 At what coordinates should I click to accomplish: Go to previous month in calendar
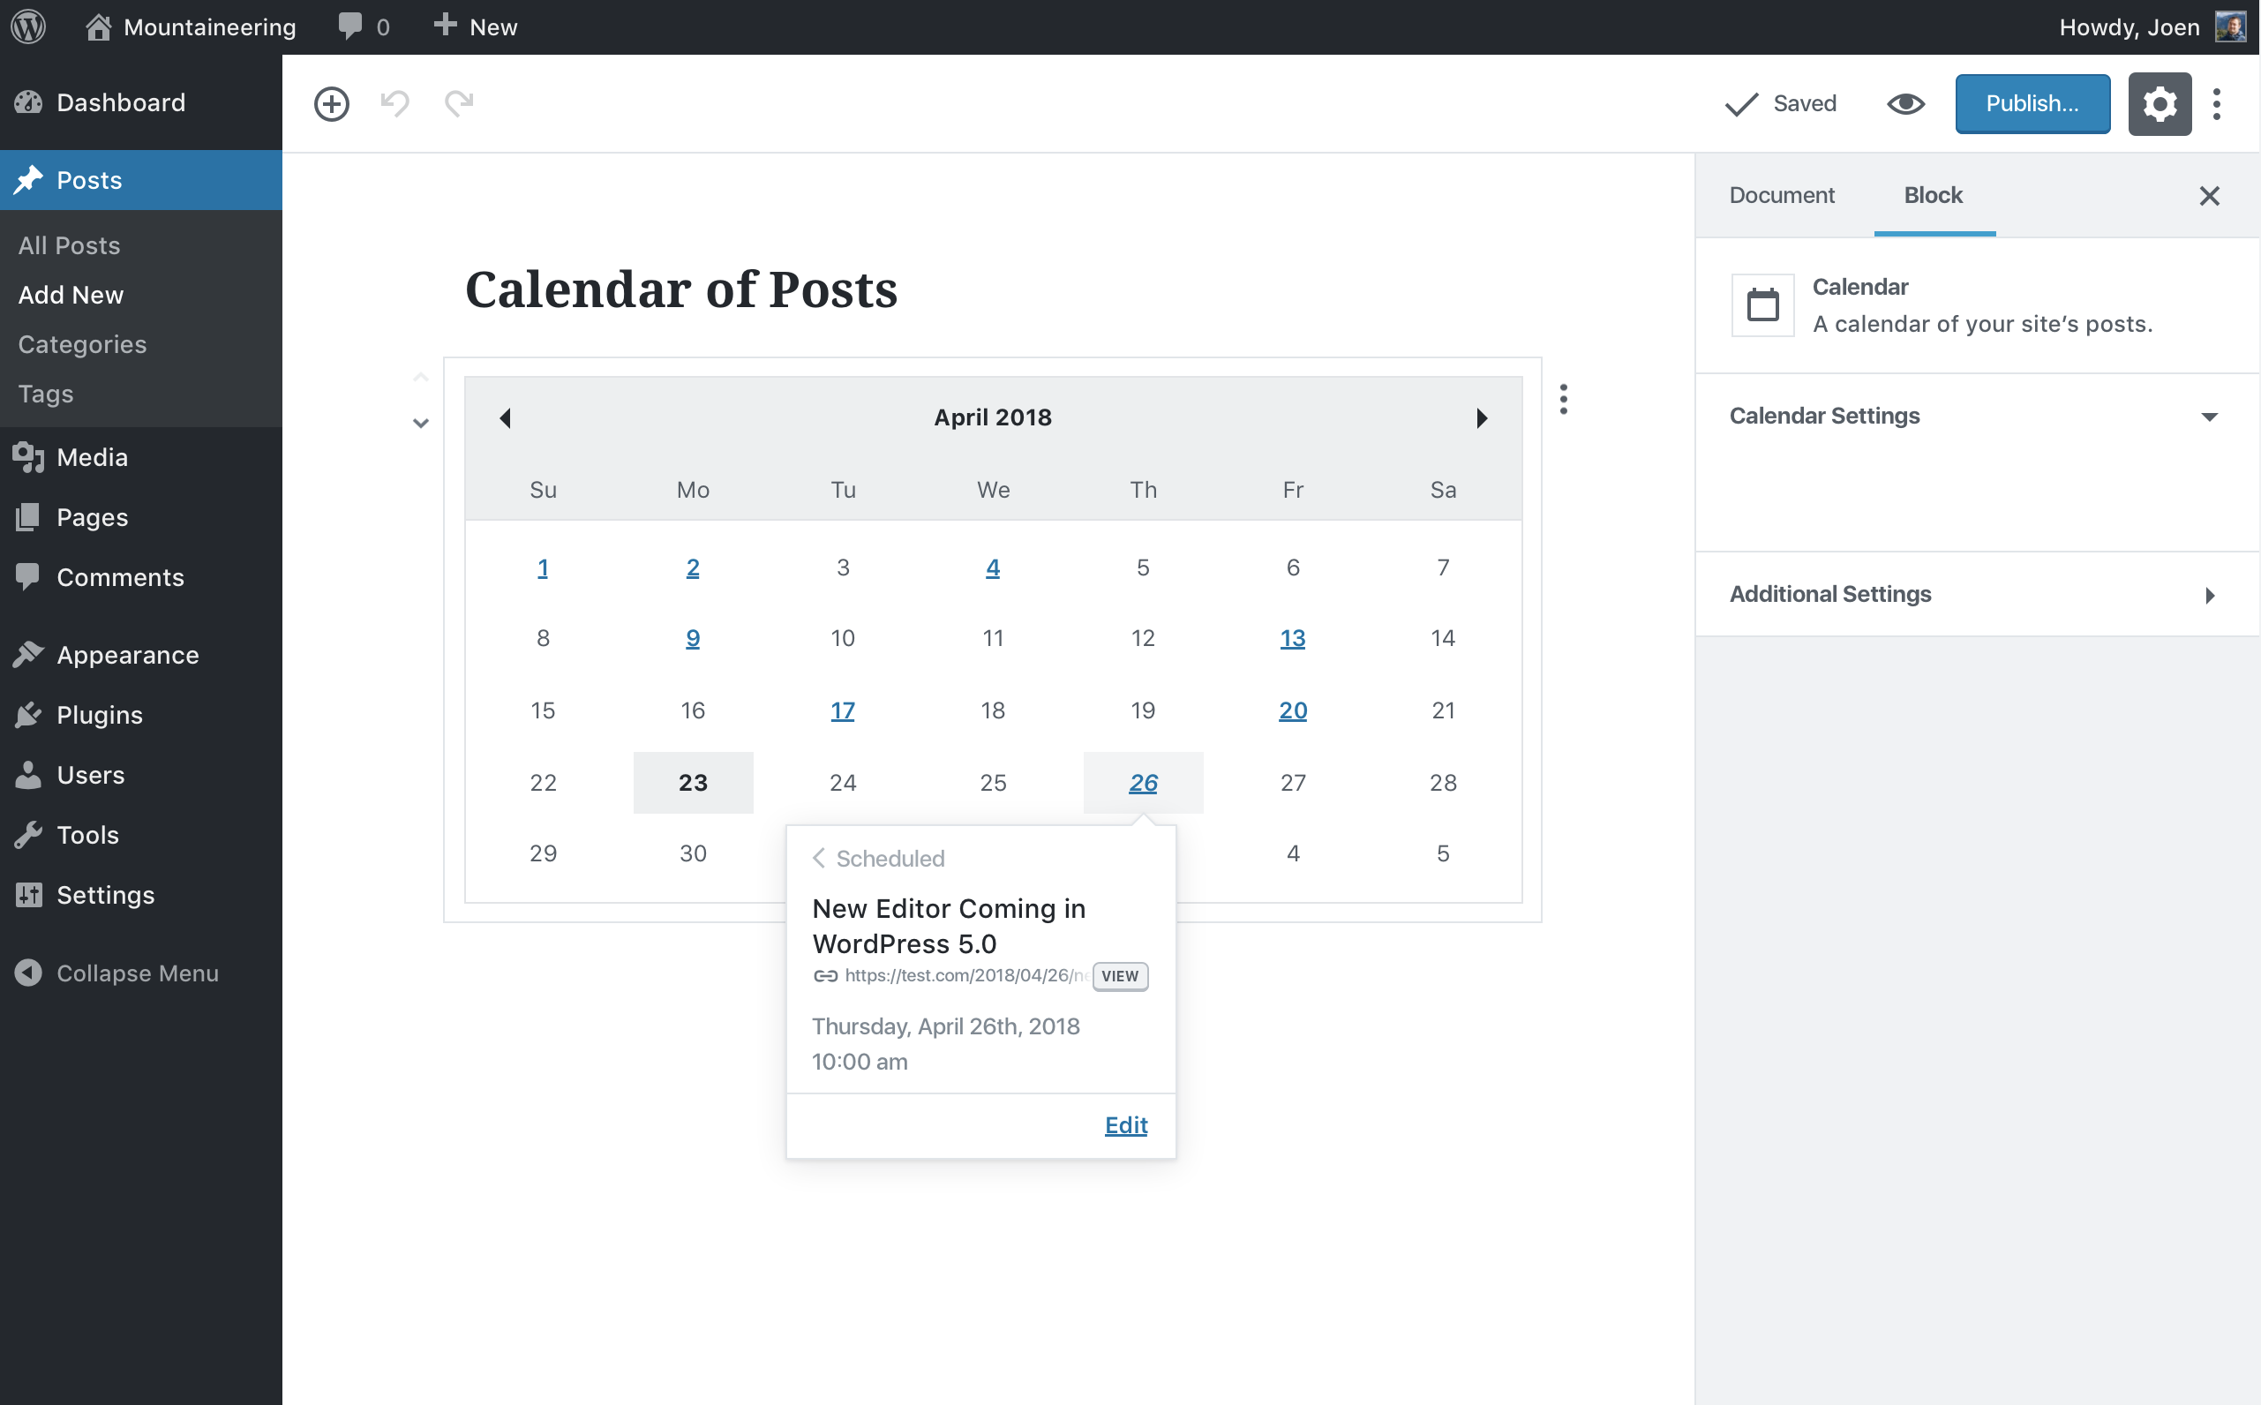click(x=506, y=417)
